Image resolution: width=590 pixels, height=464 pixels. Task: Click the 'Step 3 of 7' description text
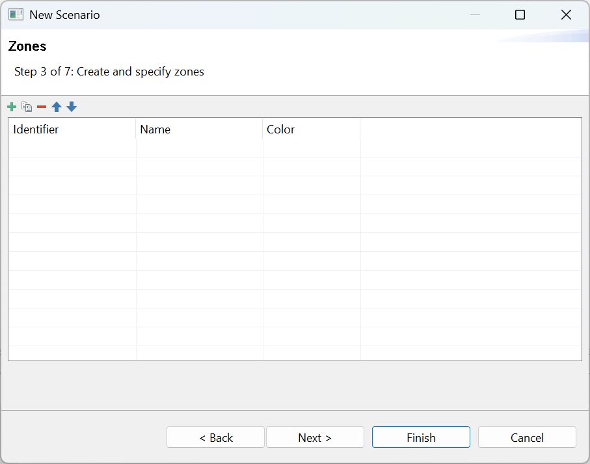[x=109, y=72]
